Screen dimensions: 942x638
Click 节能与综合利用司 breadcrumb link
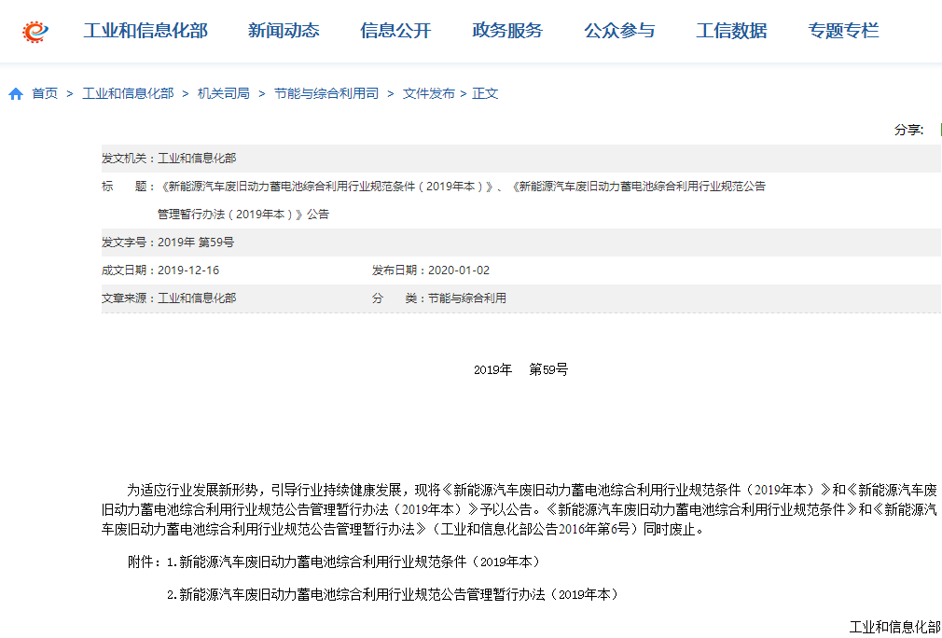pyautogui.click(x=326, y=93)
